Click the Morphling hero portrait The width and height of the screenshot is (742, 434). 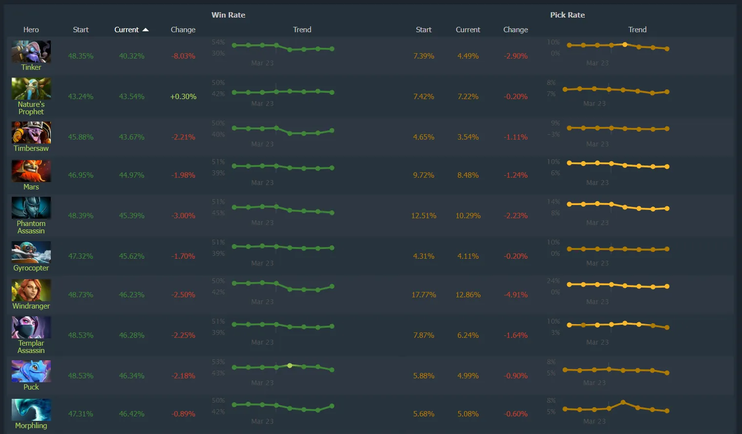(31, 409)
